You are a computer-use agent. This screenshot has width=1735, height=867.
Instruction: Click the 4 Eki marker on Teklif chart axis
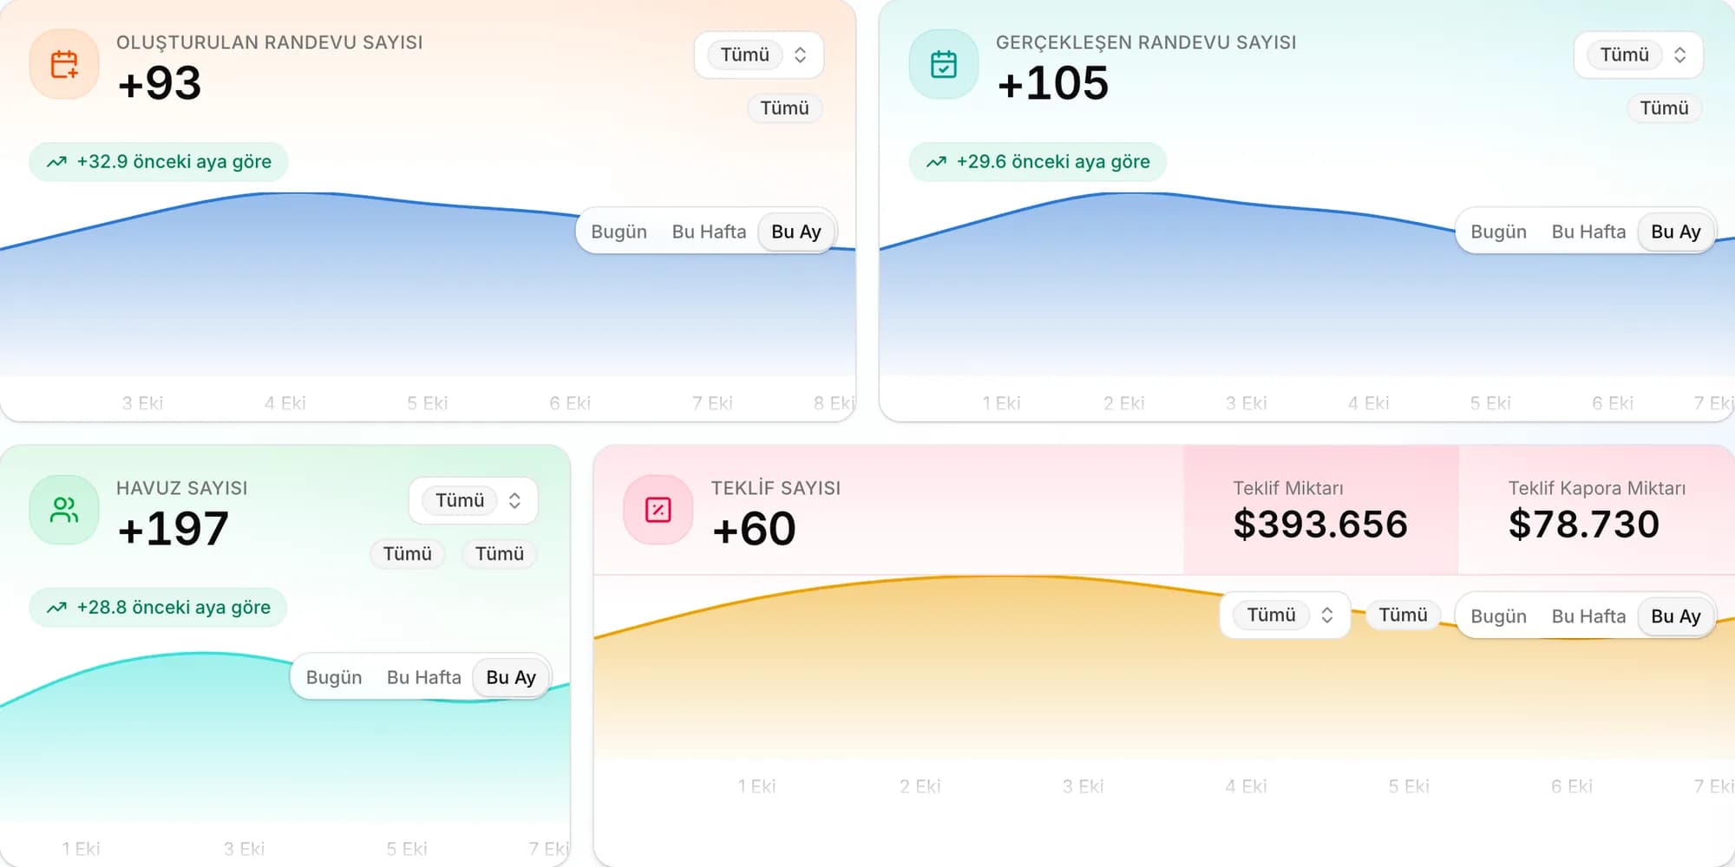(1246, 786)
